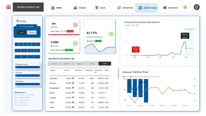
Task: Open the Stores 'All' dropdown
Action: [x=28, y=75]
